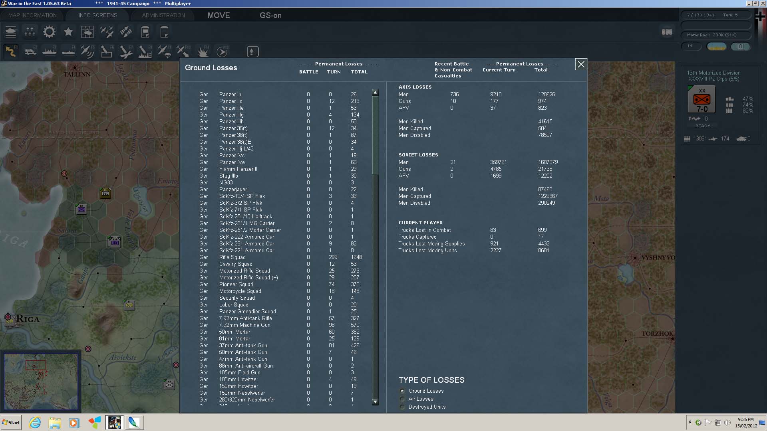Click the blue-yellow weather indicator button
Viewport: 767px width, 431px height.
[x=717, y=46]
